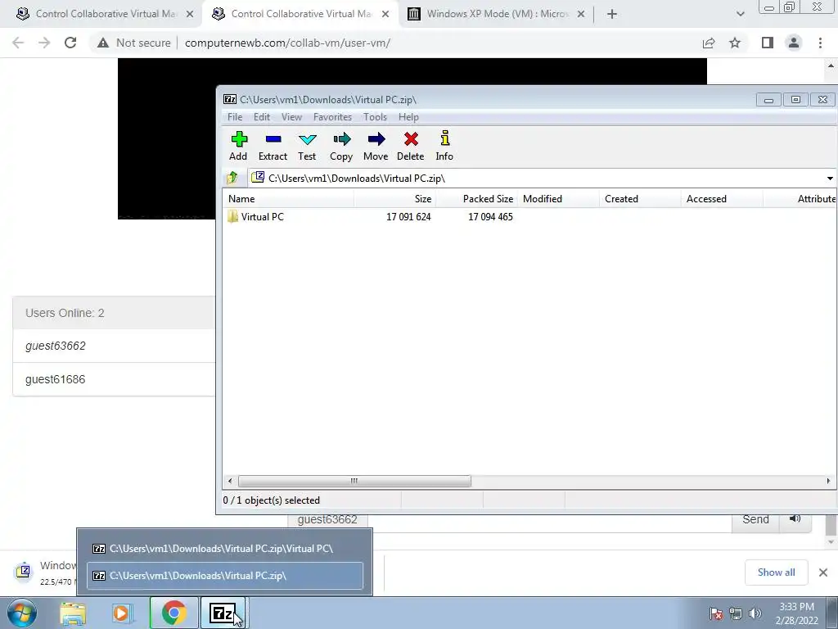The height and width of the screenshot is (629, 838).
Task: Sort by Modified column header
Action: 558,198
